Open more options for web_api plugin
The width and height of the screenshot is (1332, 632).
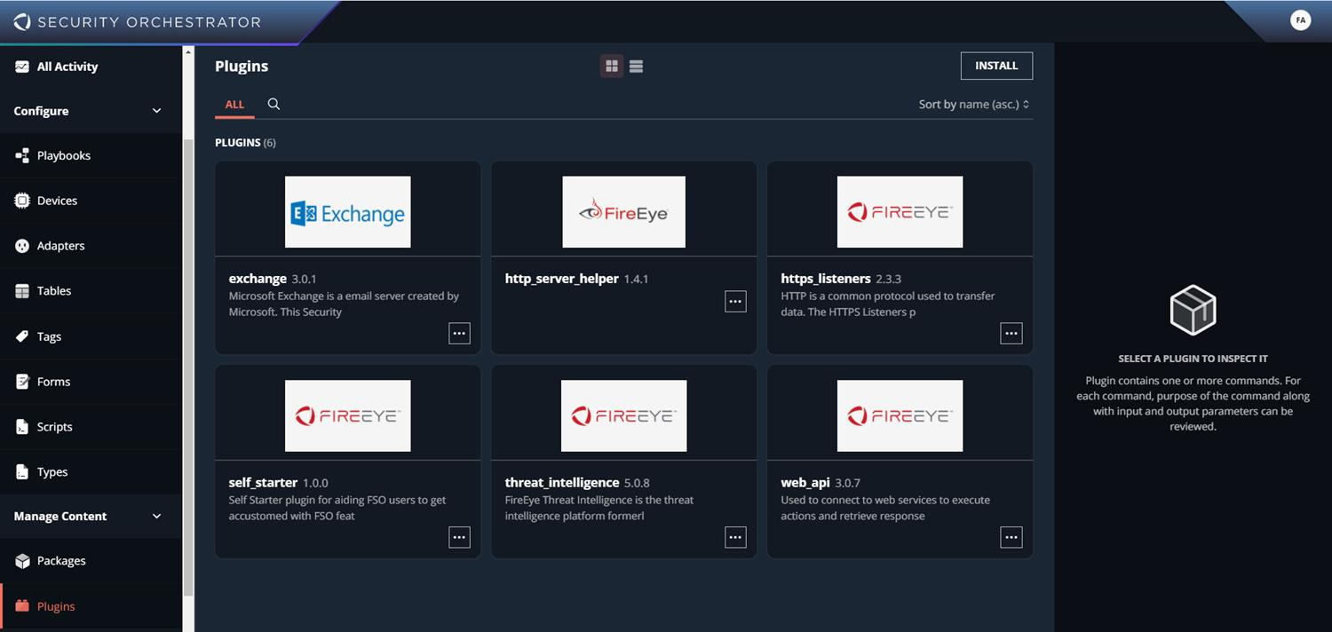click(x=1011, y=537)
